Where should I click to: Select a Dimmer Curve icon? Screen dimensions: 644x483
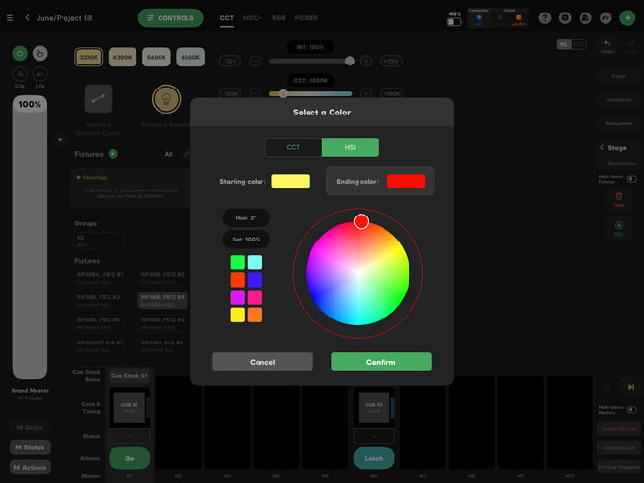(x=99, y=99)
